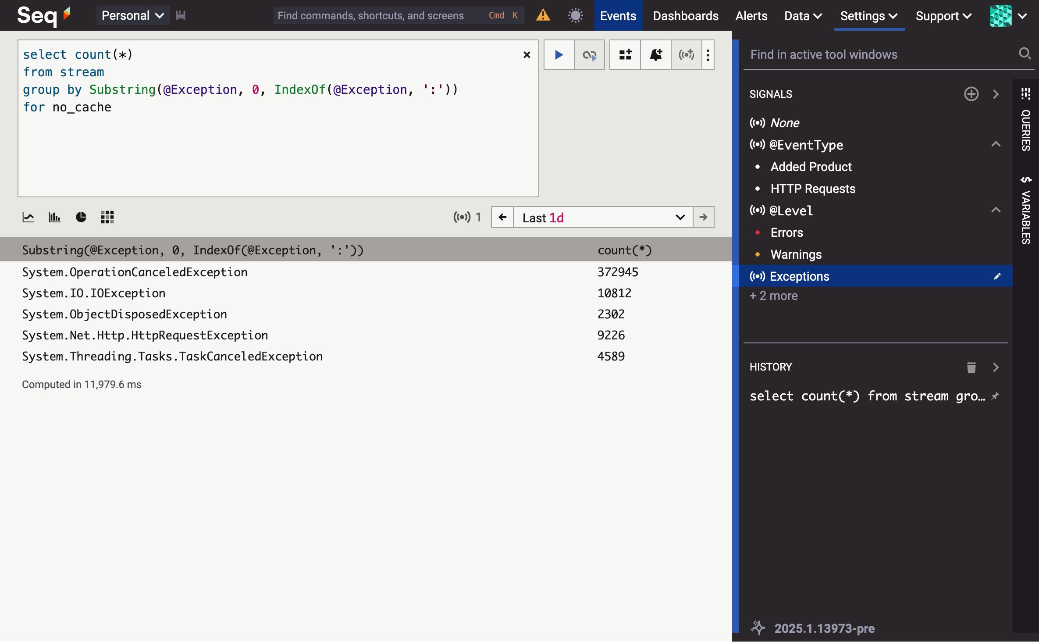Focus the Find commands search box
The image size is (1039, 642).
click(399, 15)
